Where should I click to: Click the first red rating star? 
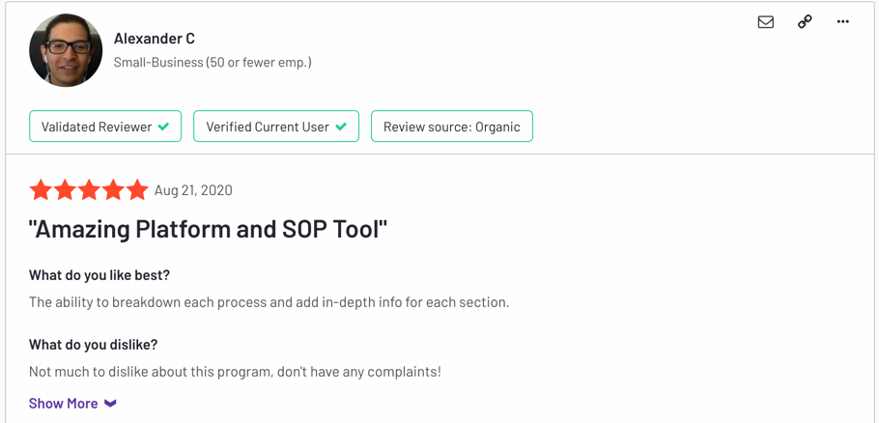pyautogui.click(x=41, y=190)
